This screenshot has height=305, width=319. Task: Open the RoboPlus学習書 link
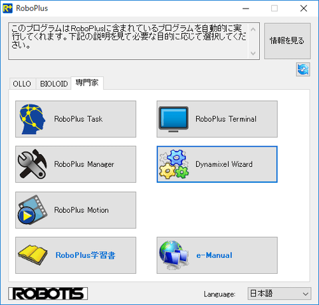(86, 255)
